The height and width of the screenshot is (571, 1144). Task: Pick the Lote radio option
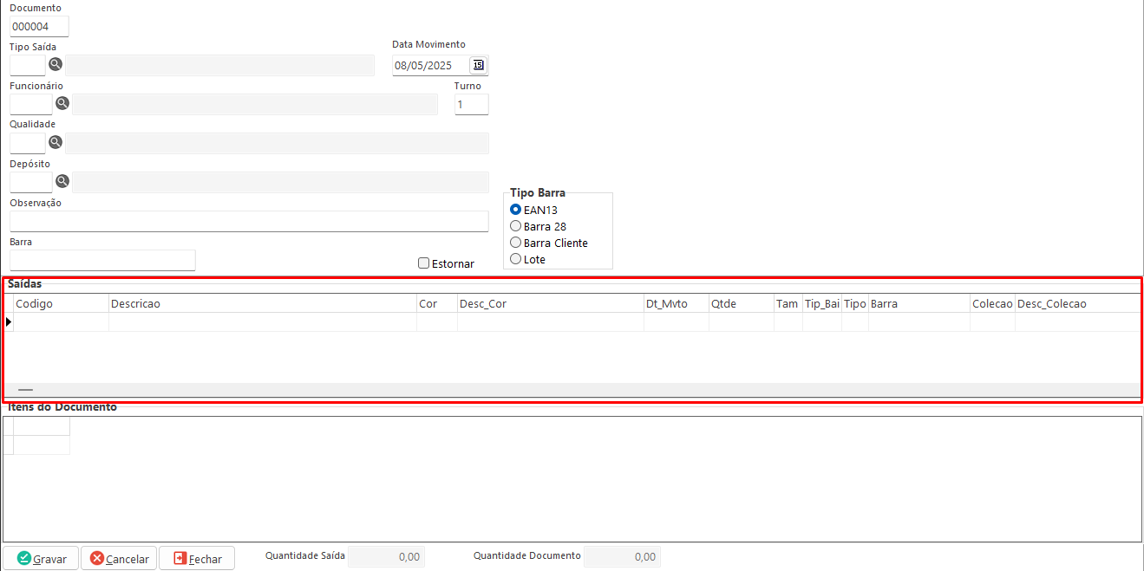[x=516, y=259]
